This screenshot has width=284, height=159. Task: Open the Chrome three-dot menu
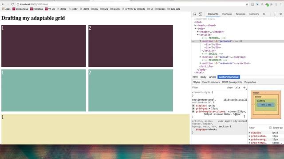tap(281, 4)
